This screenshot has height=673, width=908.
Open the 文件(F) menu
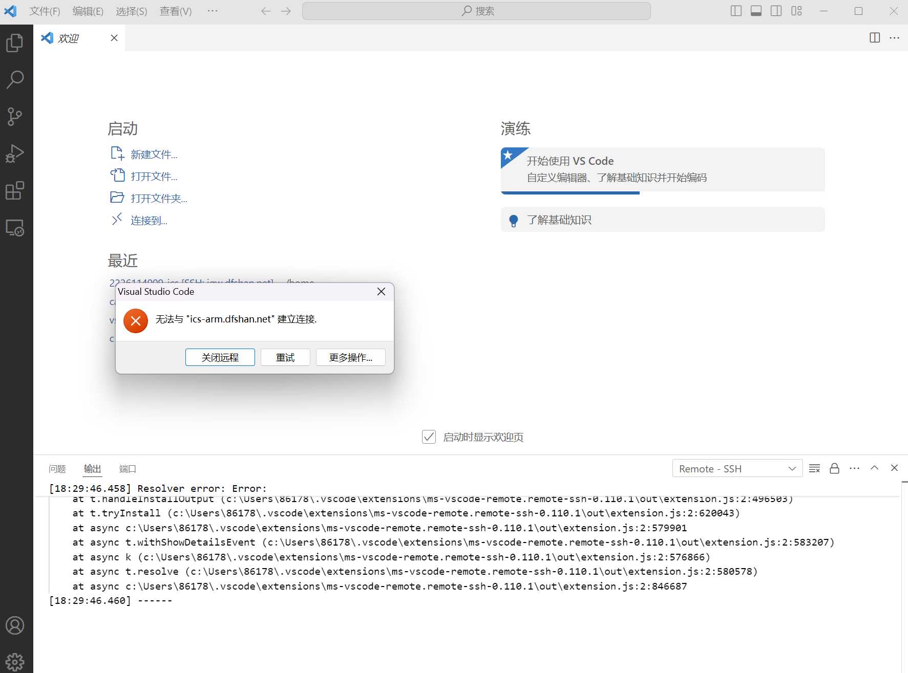coord(45,11)
